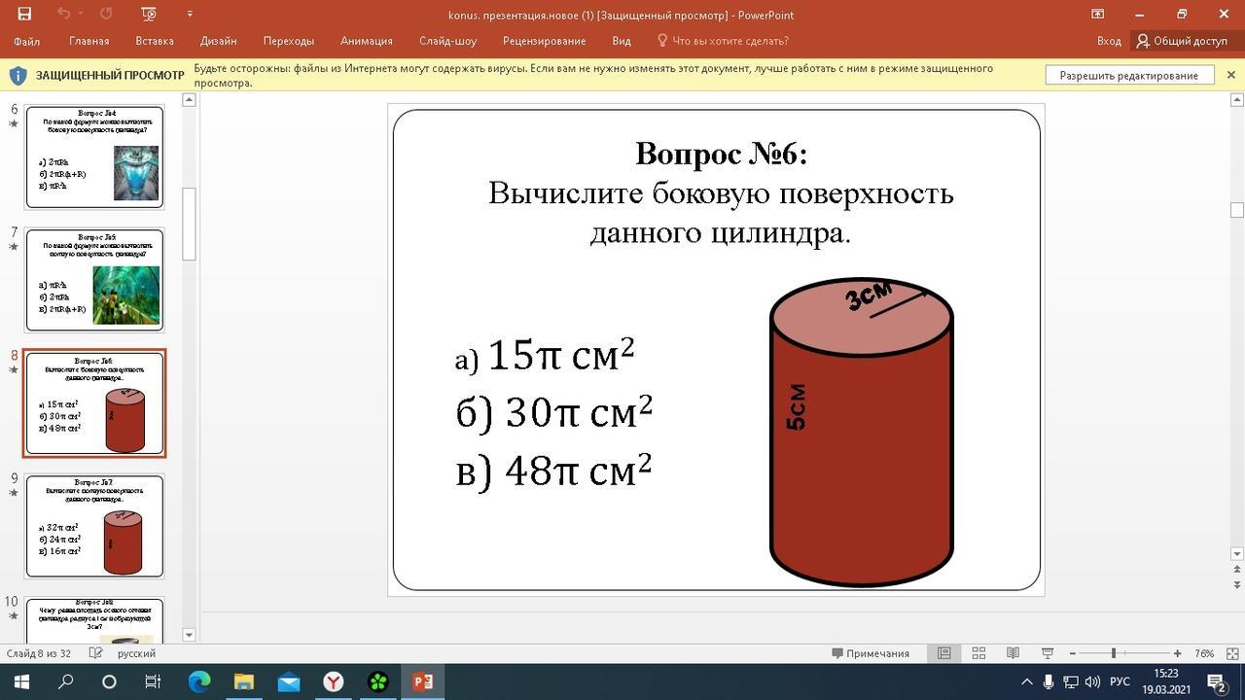Click answer 'в) 48π см²' on the slide

(553, 471)
